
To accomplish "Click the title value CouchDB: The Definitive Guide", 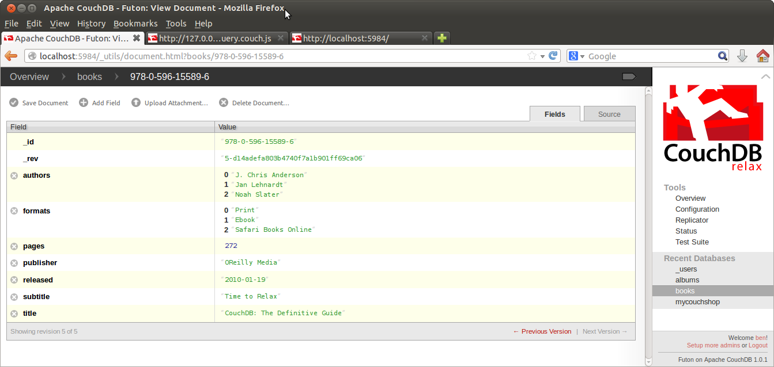I will 282,314.
